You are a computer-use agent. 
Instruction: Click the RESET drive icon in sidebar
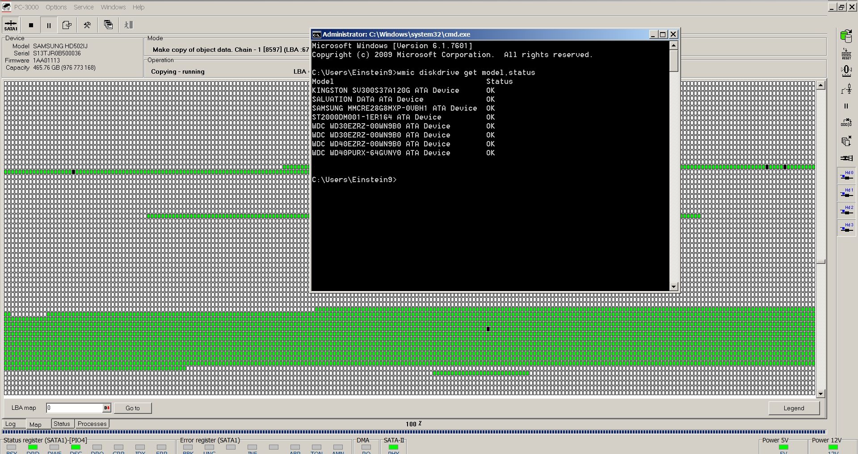pos(846,54)
